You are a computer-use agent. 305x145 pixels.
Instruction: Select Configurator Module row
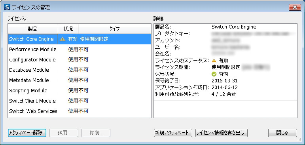tap(80, 60)
